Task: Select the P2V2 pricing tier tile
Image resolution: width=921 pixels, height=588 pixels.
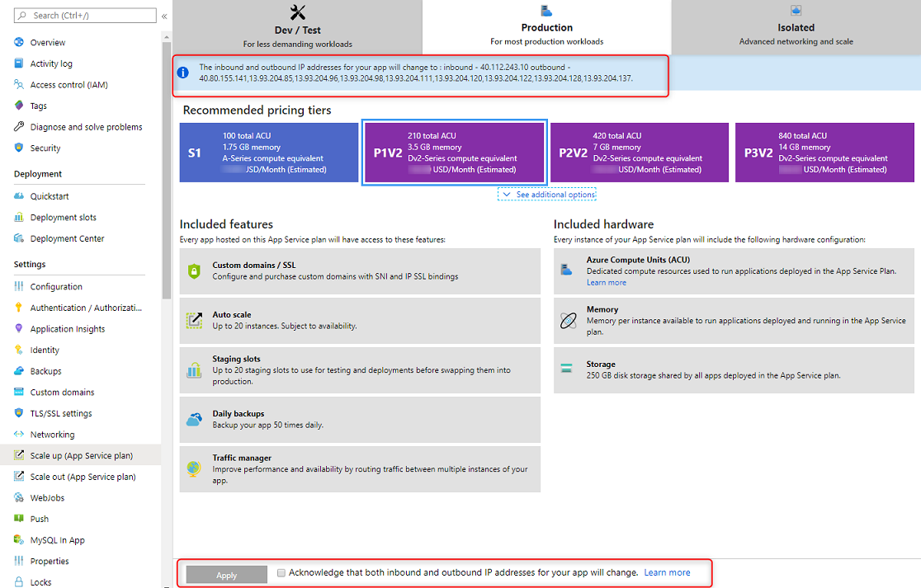Action: tap(640, 153)
